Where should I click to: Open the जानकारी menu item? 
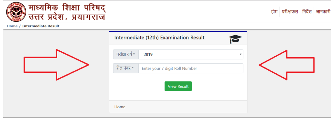point(323,12)
